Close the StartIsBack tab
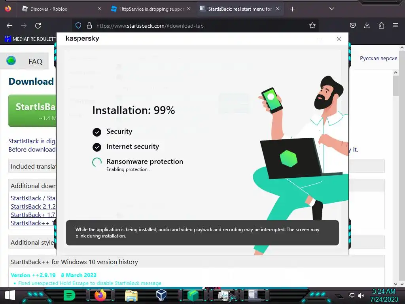The width and height of the screenshot is (405, 304). [x=278, y=9]
